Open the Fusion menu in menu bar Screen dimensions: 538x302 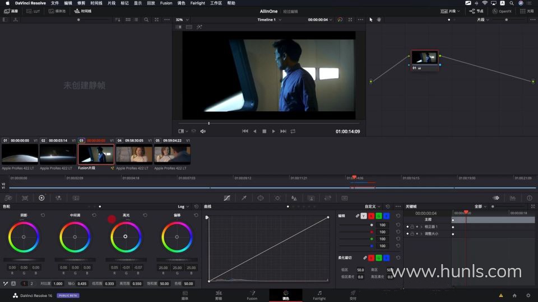pyautogui.click(x=166, y=3)
